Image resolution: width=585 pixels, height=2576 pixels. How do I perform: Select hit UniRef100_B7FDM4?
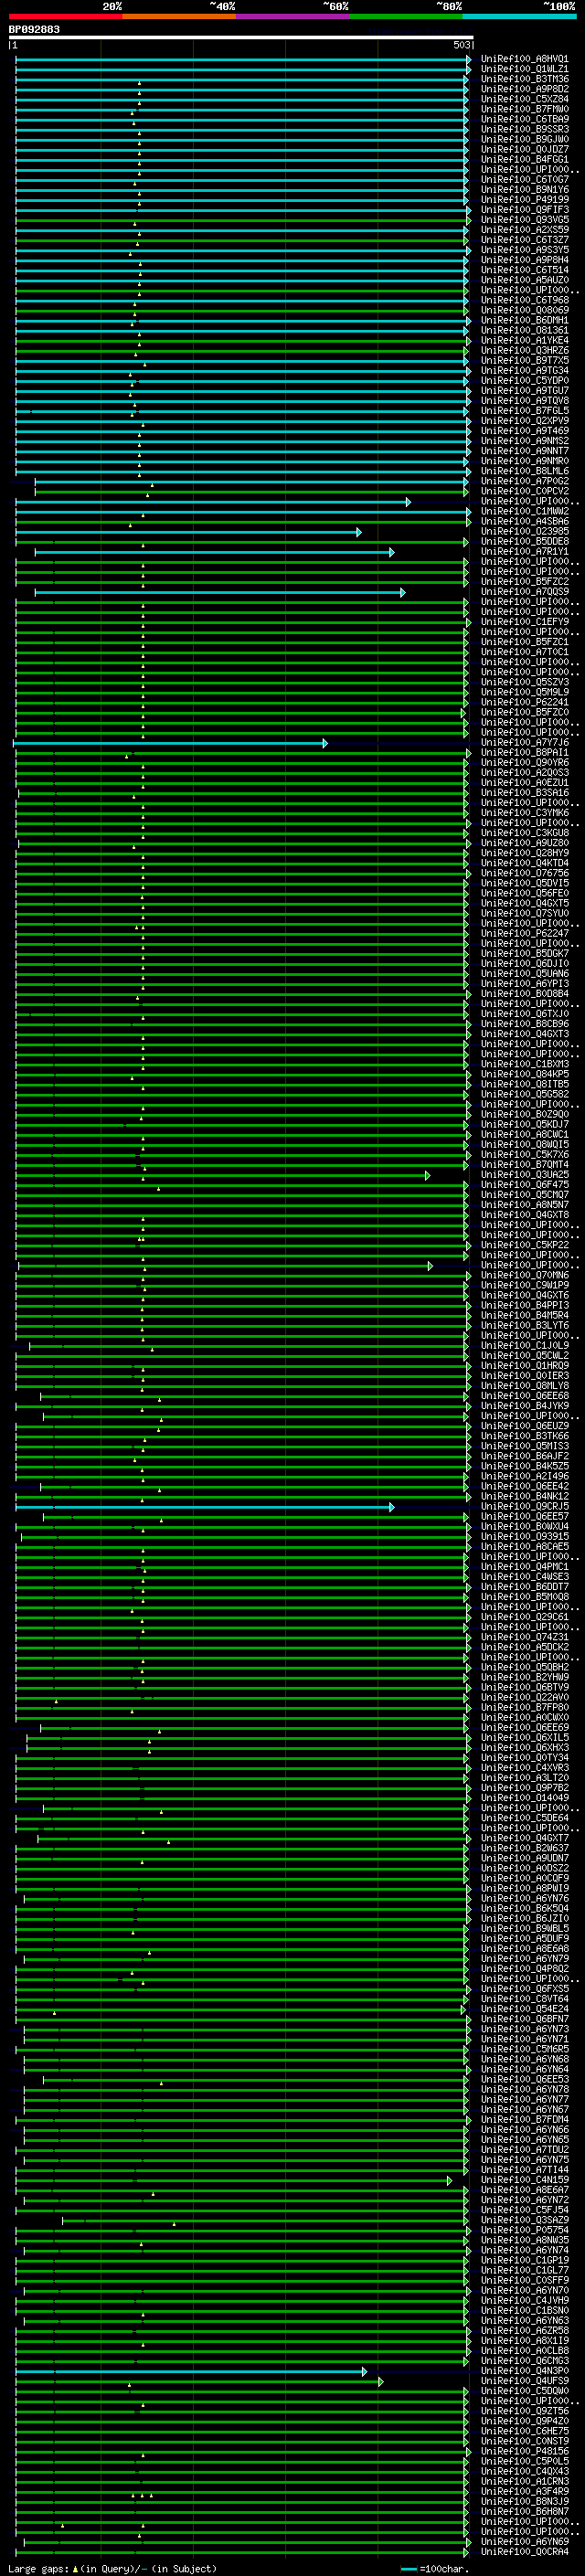point(525,2119)
